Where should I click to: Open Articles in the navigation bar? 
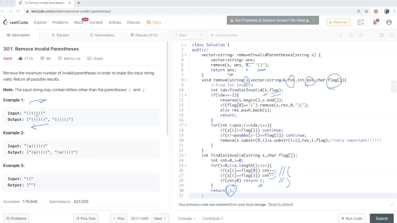(115, 22)
